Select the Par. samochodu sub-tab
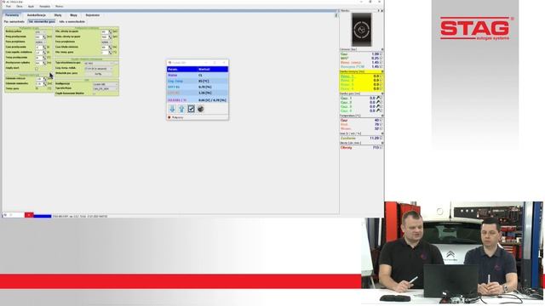This screenshot has height=306, width=545. [x=14, y=21]
